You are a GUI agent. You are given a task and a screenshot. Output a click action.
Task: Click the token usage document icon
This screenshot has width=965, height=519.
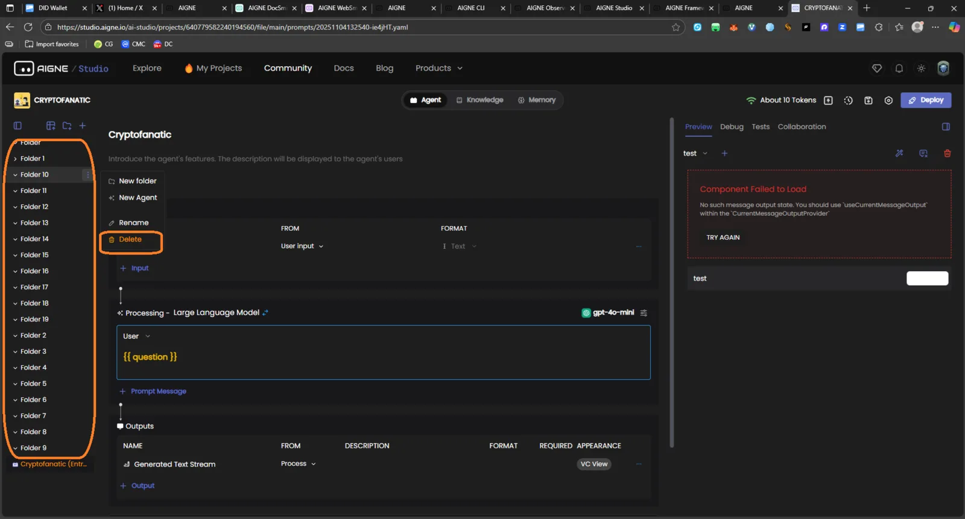coord(828,101)
